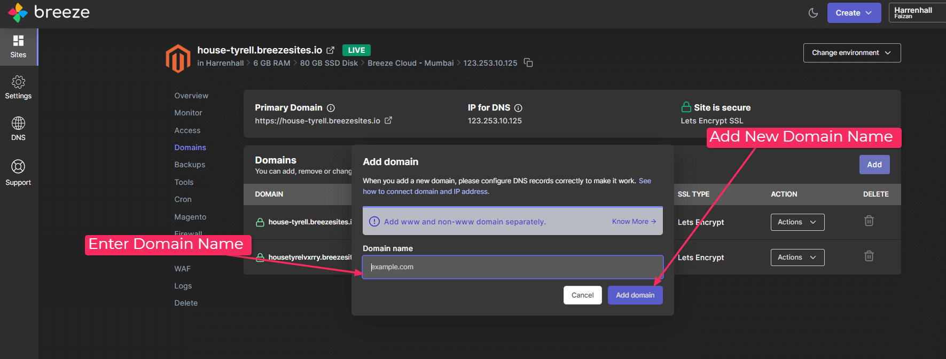The width and height of the screenshot is (946, 359).
Task: Go to Monitor section
Action: [188, 113]
